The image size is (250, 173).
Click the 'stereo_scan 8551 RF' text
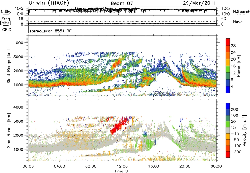point(50,31)
